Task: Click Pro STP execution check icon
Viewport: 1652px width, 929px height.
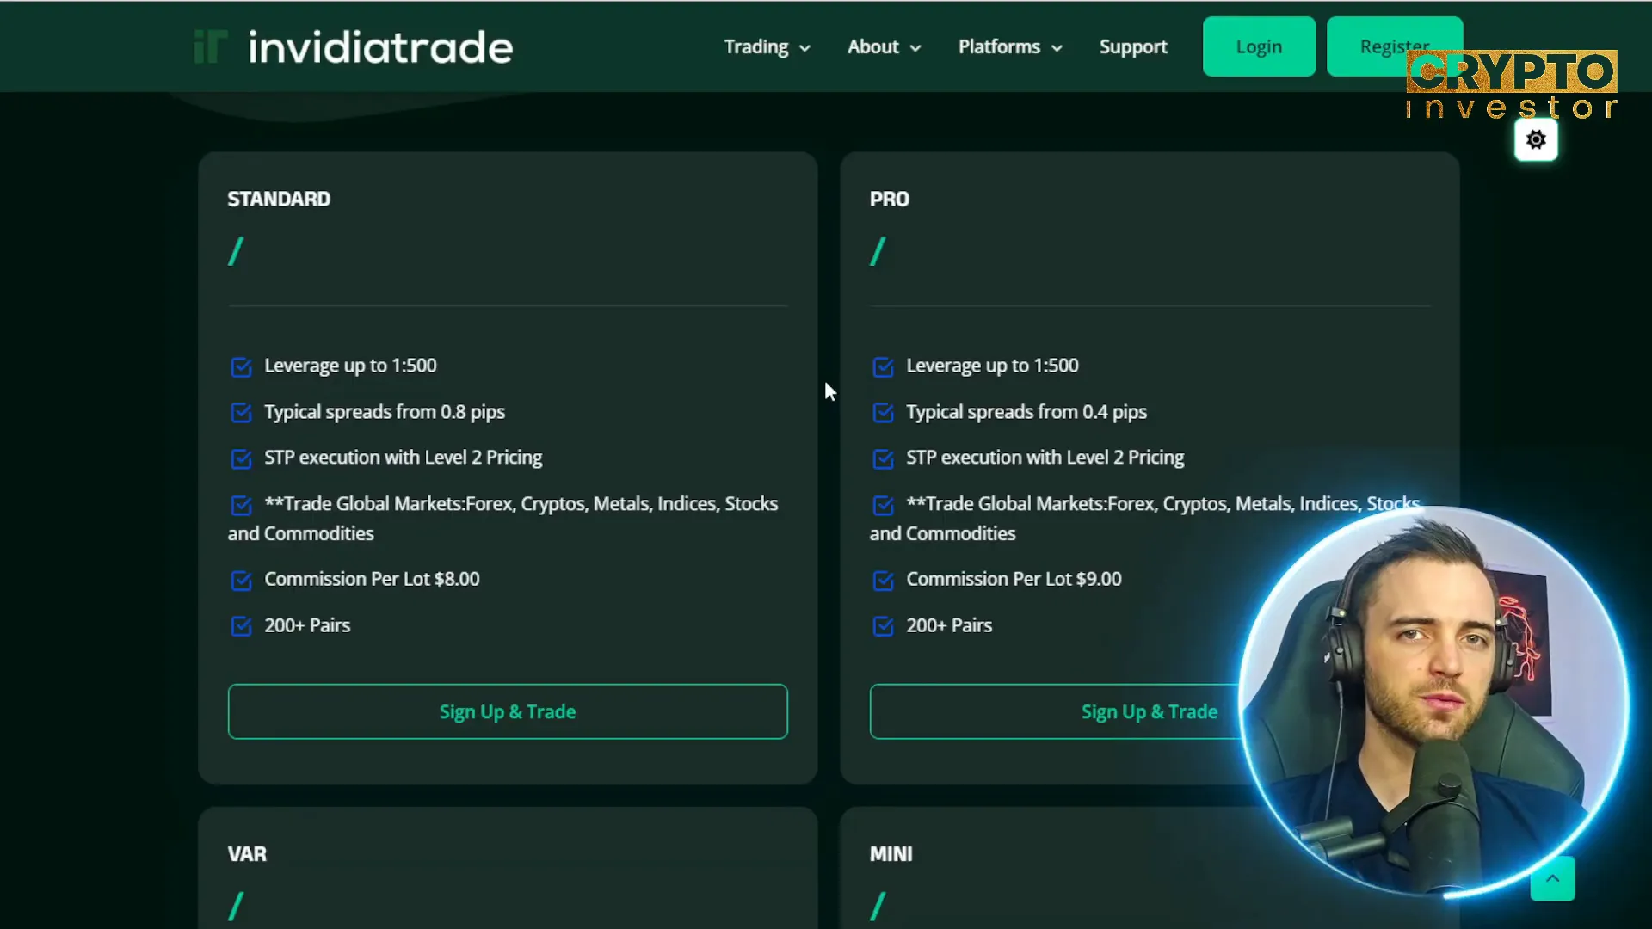Action: click(x=883, y=458)
